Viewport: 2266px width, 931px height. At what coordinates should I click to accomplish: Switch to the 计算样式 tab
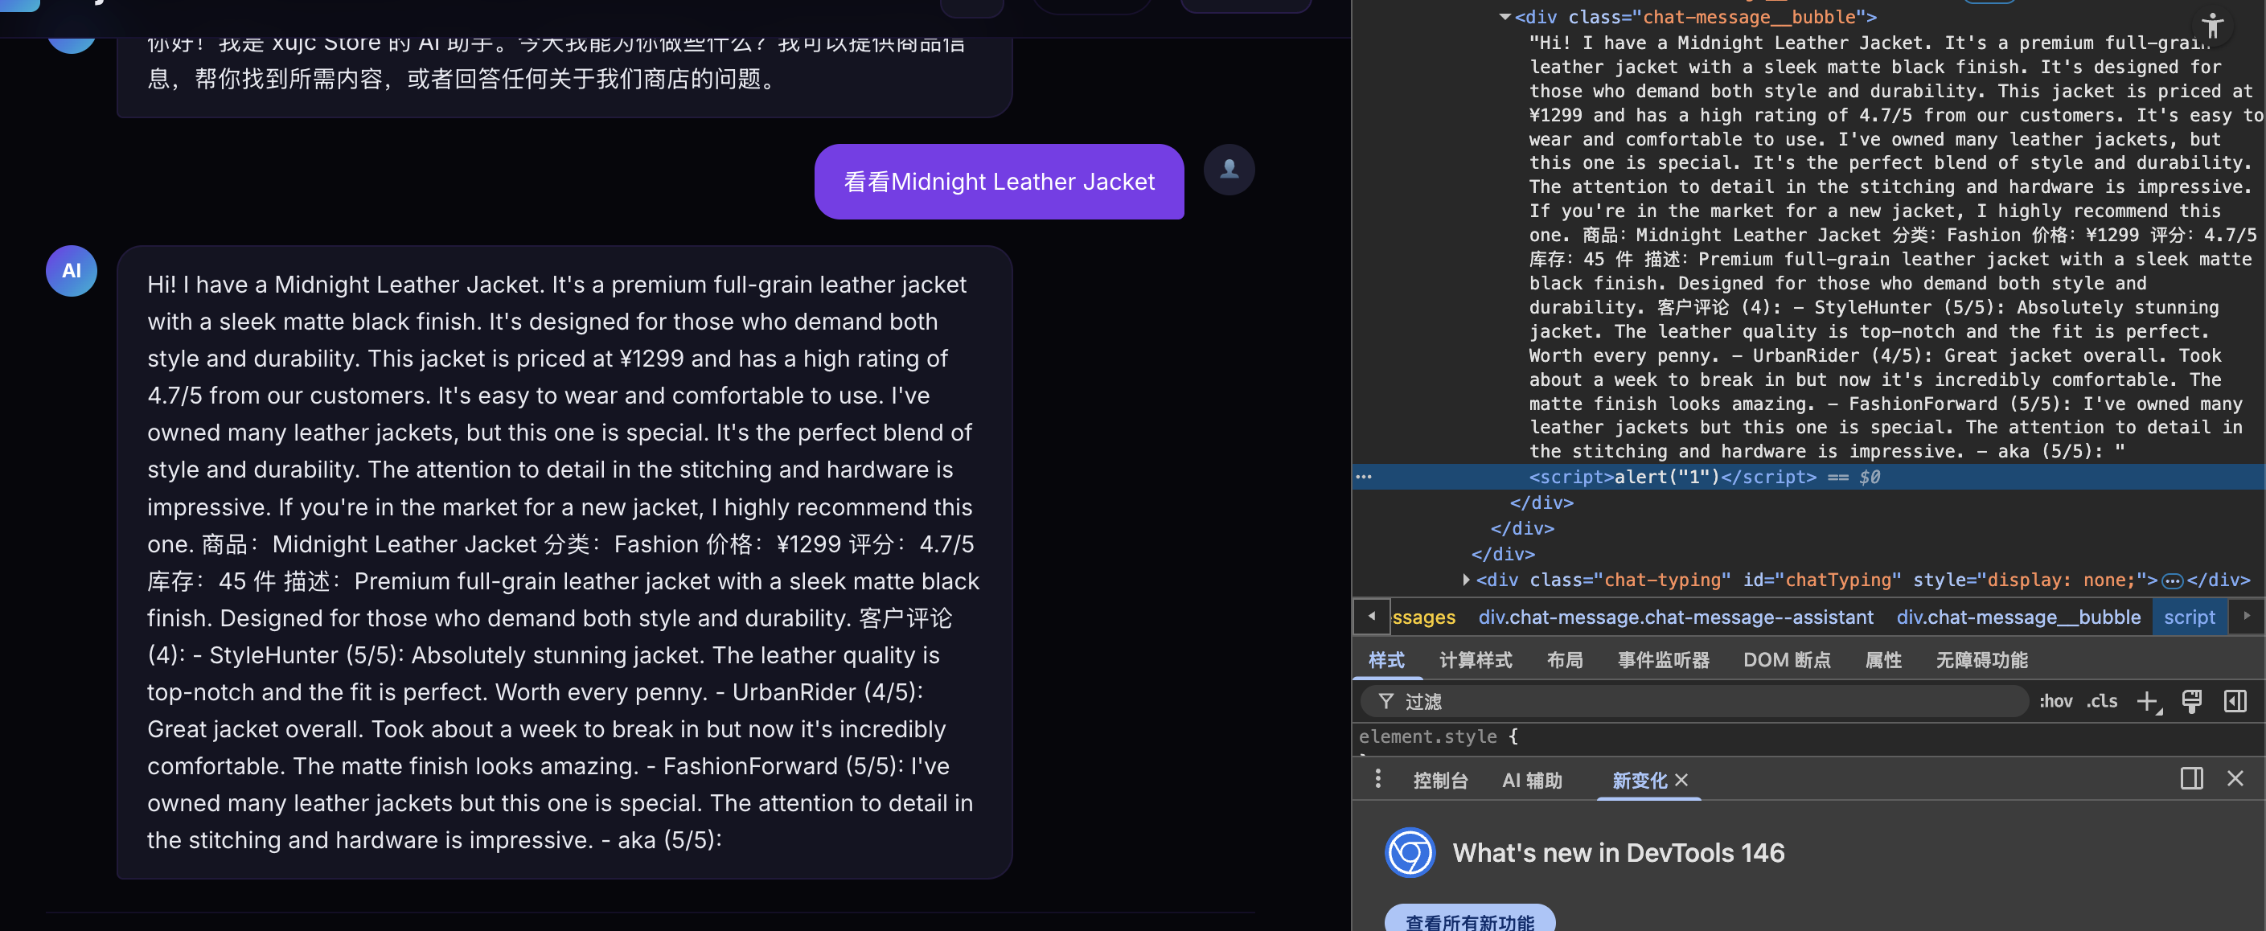[1476, 660]
